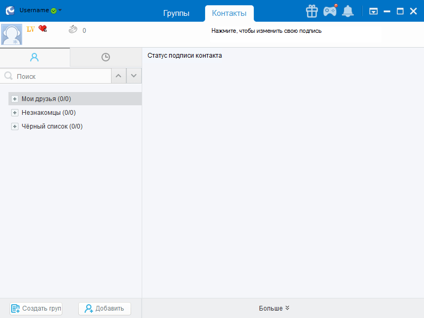This screenshot has height=318, width=424.
Task: Click the Добавить button
Action: click(x=105, y=308)
